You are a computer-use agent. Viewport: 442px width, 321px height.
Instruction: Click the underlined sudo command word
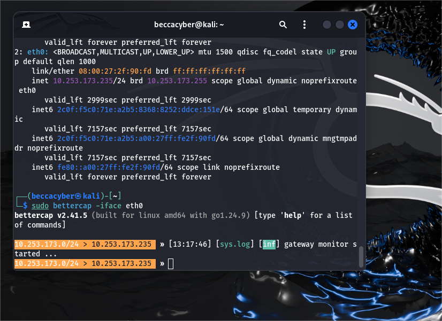[40, 206]
